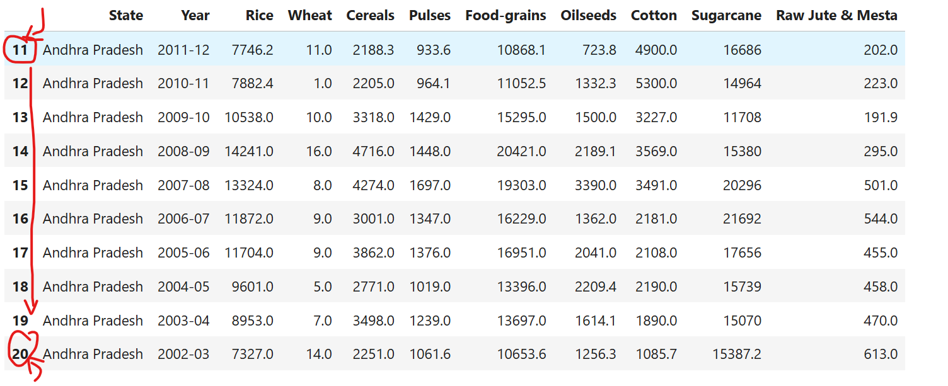This screenshot has height=386, width=948.
Task: Click the 2009-10 year cell
Action: pos(183,117)
